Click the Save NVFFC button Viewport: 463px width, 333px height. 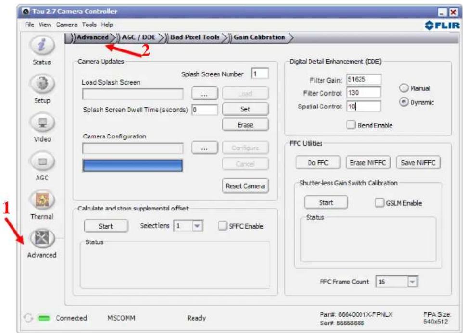click(x=418, y=163)
